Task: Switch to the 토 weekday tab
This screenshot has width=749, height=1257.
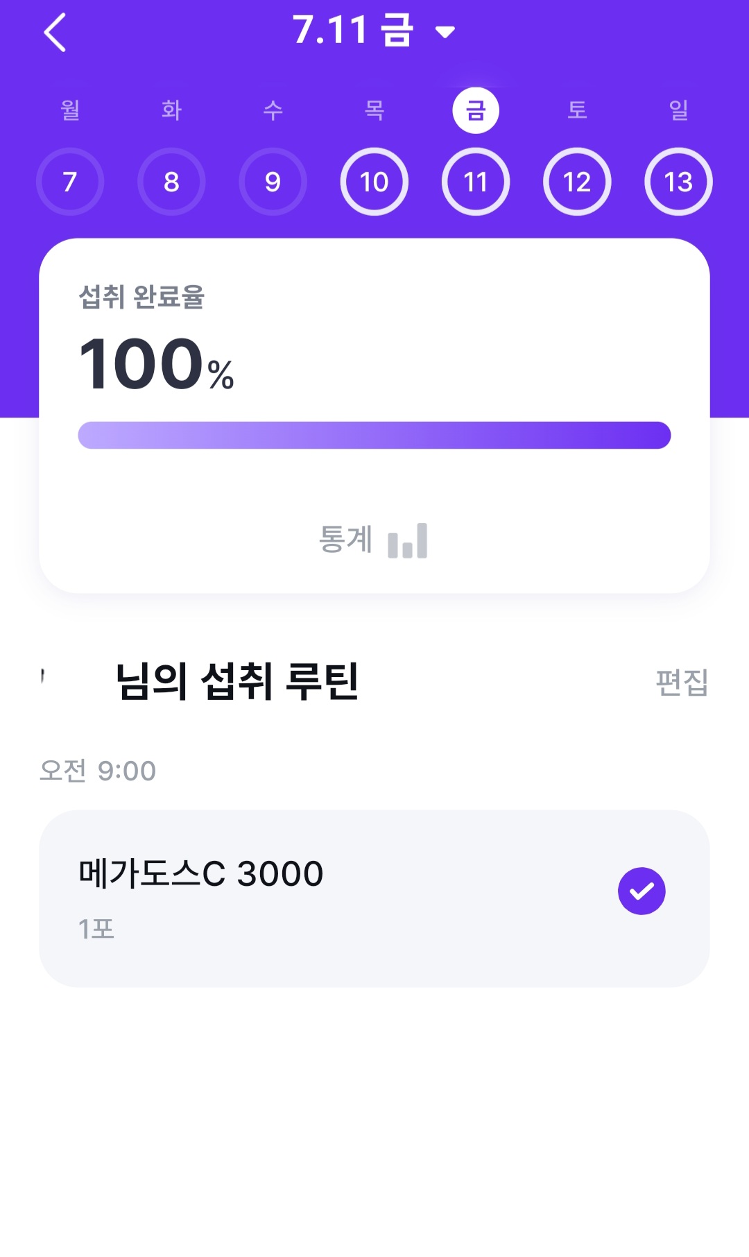Action: click(x=577, y=110)
